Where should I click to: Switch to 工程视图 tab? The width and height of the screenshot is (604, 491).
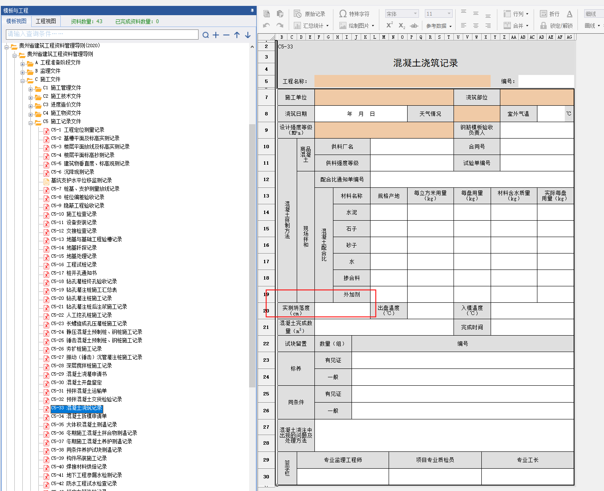(46, 21)
